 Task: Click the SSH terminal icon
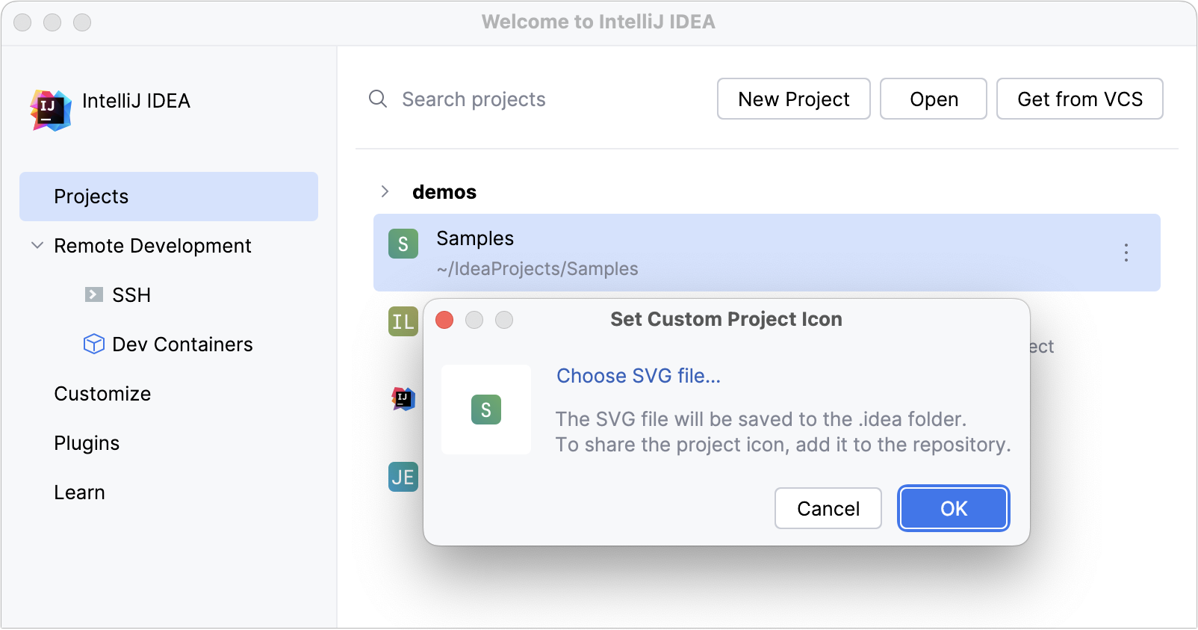pos(94,294)
